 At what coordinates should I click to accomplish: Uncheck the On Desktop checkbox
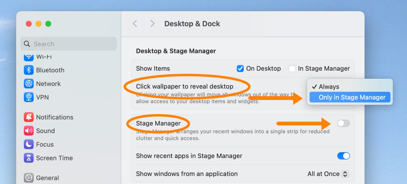pyautogui.click(x=240, y=68)
